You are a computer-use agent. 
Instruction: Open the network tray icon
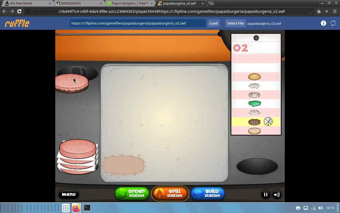tap(313, 208)
